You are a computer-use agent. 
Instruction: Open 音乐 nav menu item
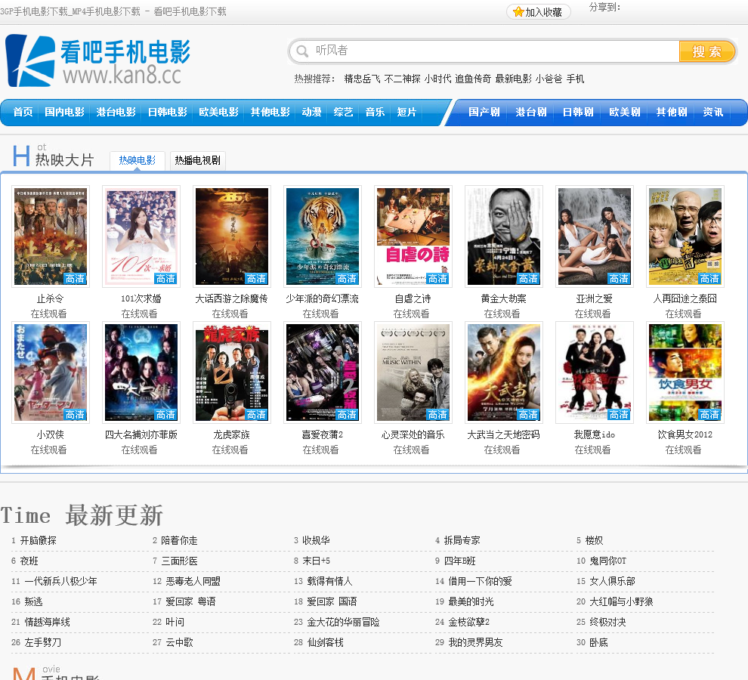click(375, 112)
